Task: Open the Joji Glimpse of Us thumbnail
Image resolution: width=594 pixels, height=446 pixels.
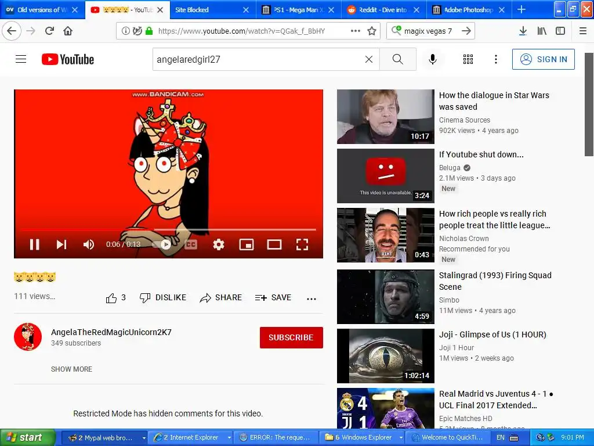Action: (x=386, y=356)
